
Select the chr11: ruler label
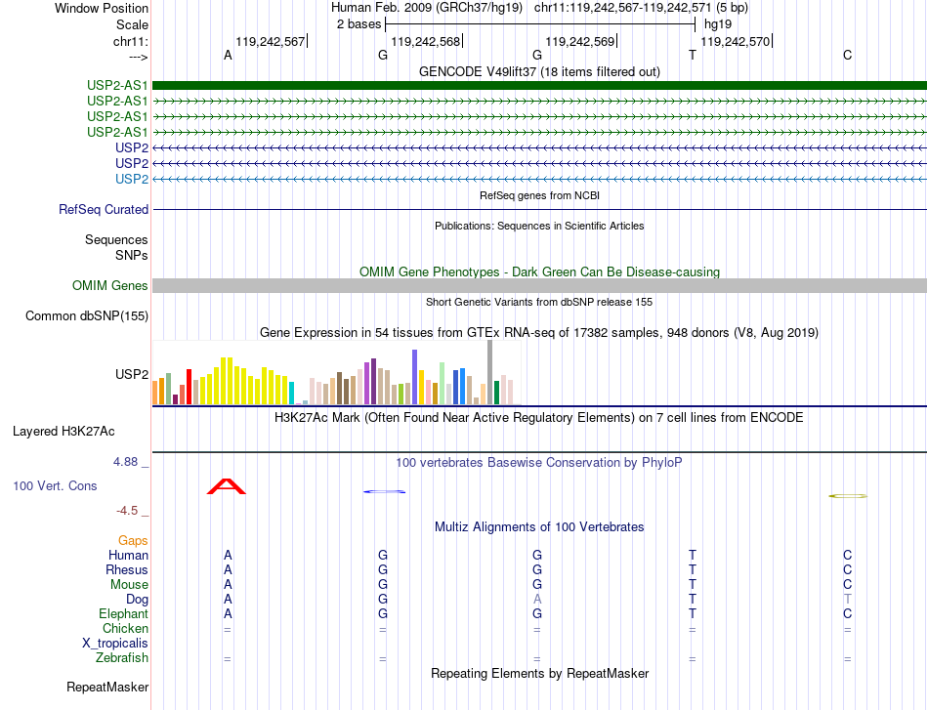pyautogui.click(x=130, y=41)
